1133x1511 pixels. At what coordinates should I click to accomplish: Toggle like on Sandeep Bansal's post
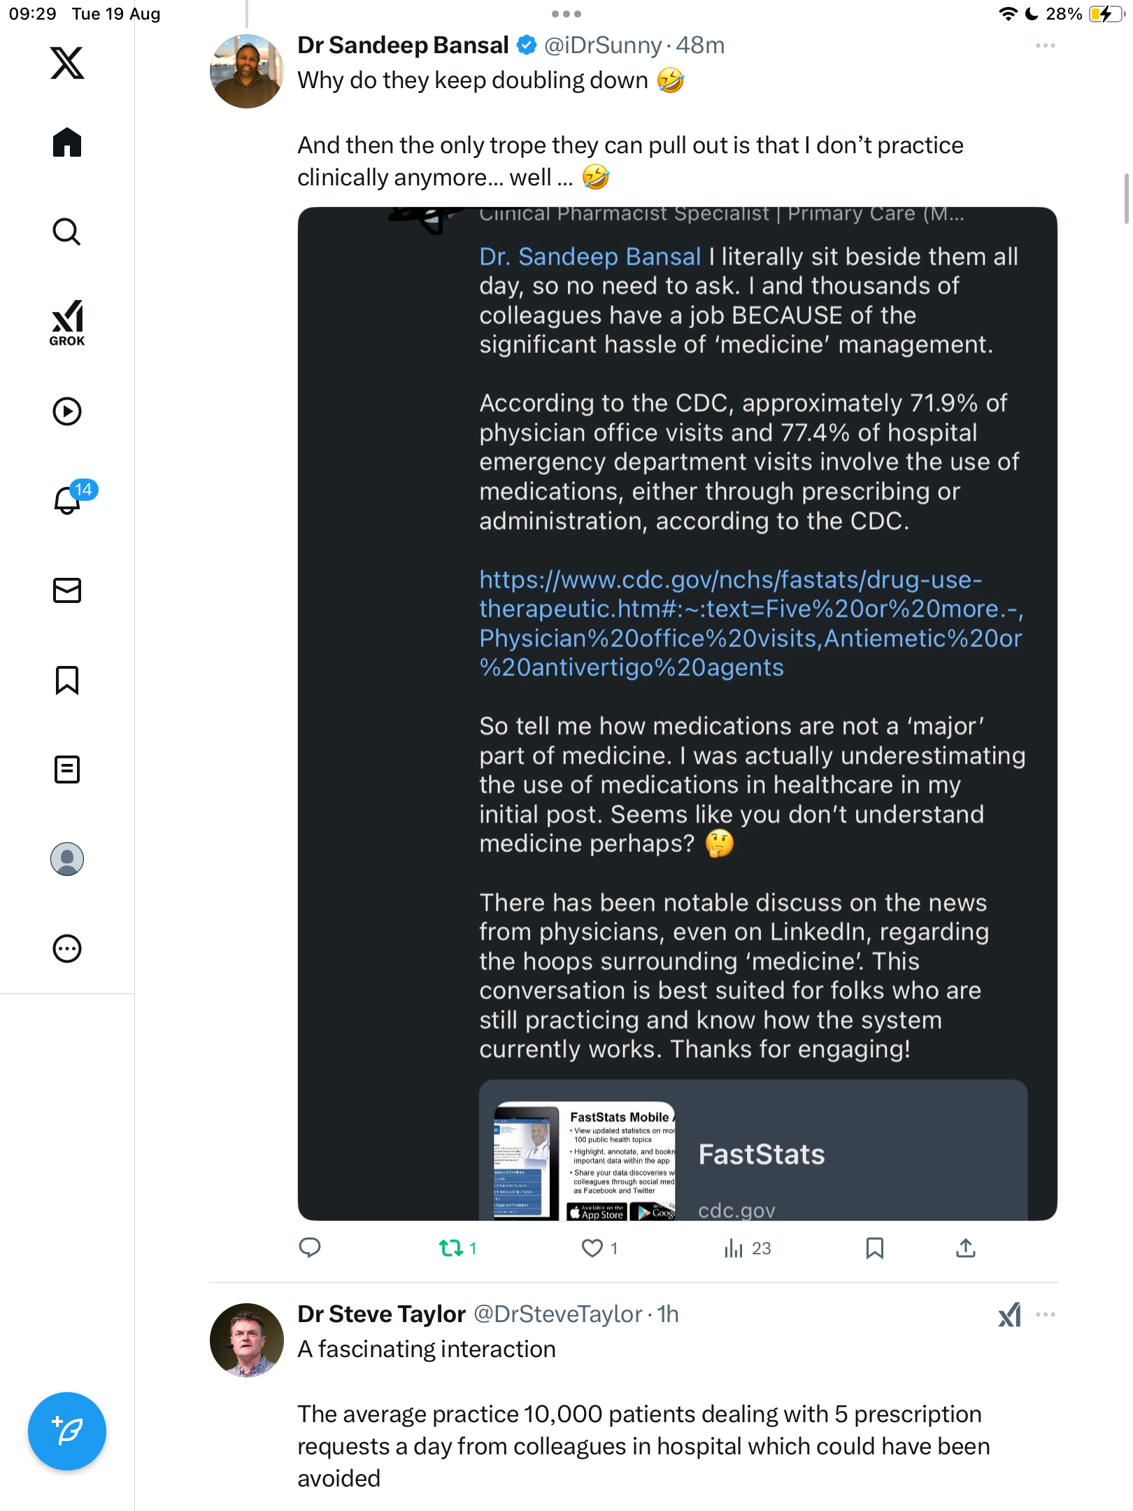(592, 1248)
